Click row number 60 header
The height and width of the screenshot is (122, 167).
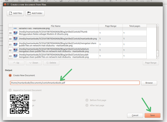10,39
